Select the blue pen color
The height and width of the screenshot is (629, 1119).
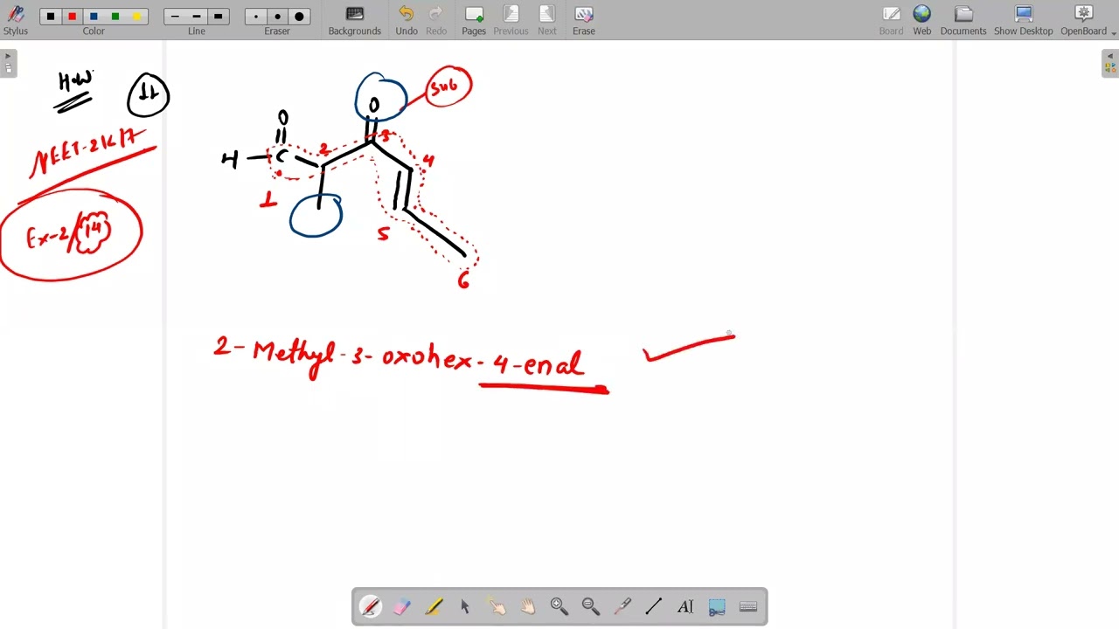(x=94, y=17)
